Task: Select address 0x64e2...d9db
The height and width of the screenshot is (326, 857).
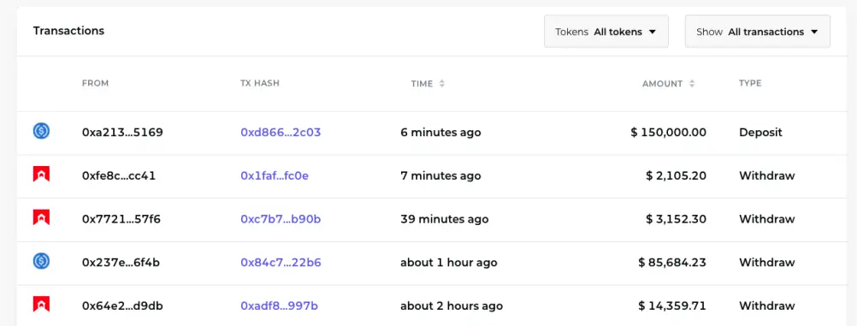Action: [122, 305]
